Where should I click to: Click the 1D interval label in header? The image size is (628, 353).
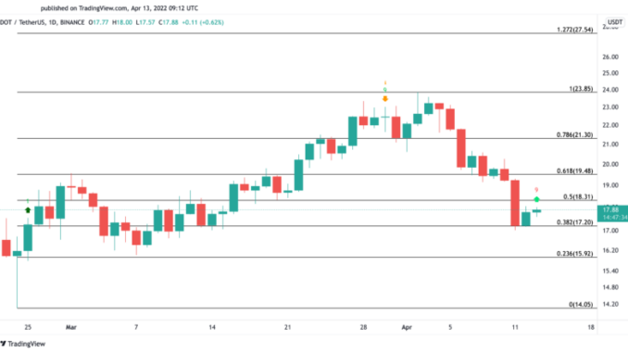tap(52, 22)
